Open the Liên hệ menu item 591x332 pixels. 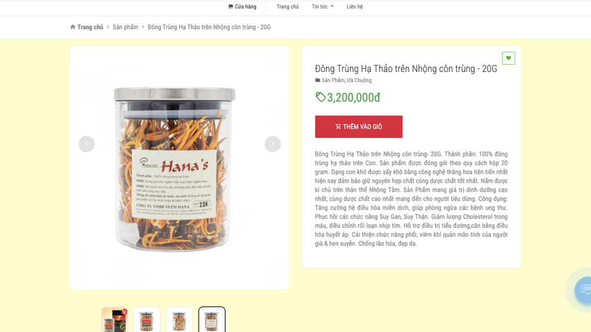(x=355, y=6)
